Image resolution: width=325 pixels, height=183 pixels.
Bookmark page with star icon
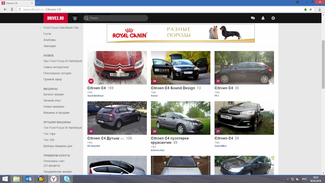coord(310,9)
